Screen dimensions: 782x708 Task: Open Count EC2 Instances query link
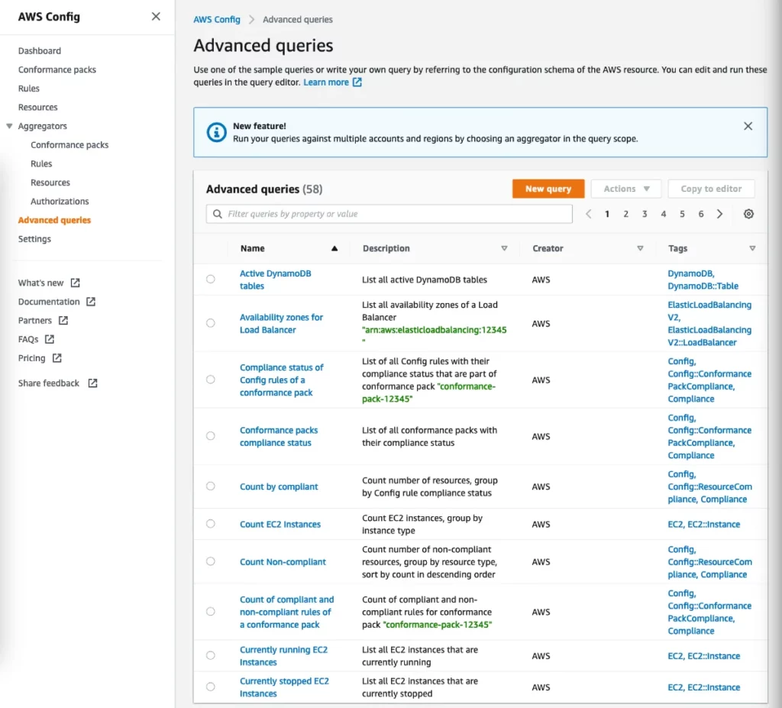(280, 524)
